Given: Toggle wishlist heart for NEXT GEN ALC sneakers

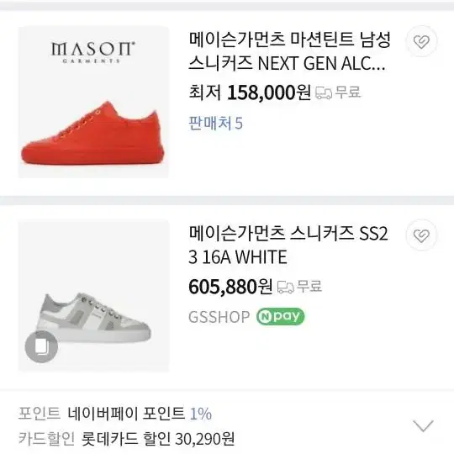Looking at the screenshot, I should [x=421, y=41].
